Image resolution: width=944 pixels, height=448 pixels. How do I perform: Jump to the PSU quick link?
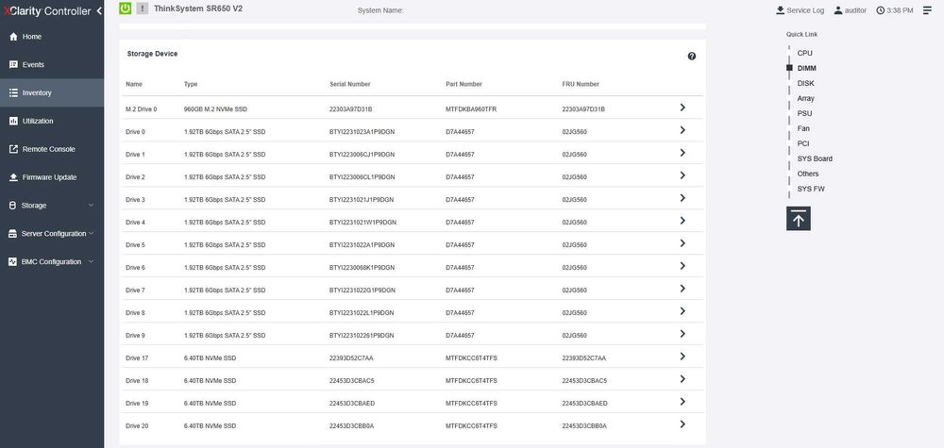point(803,113)
